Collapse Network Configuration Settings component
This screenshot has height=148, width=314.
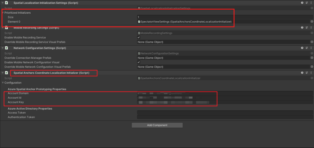2,48
